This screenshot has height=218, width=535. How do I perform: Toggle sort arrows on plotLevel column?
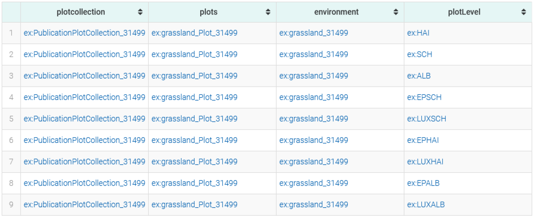pyautogui.click(x=524, y=12)
